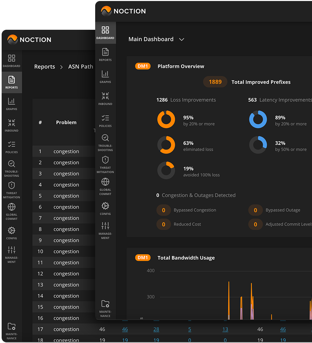This screenshot has width=312, height=343.
Task: Click the 28 link in row 17
Action: [156, 329]
